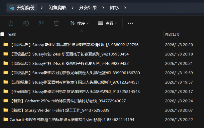This screenshot has height=128, width=204.
Task: Select folder name ending _988002122796
Action: pyautogui.click(x=74, y=45)
